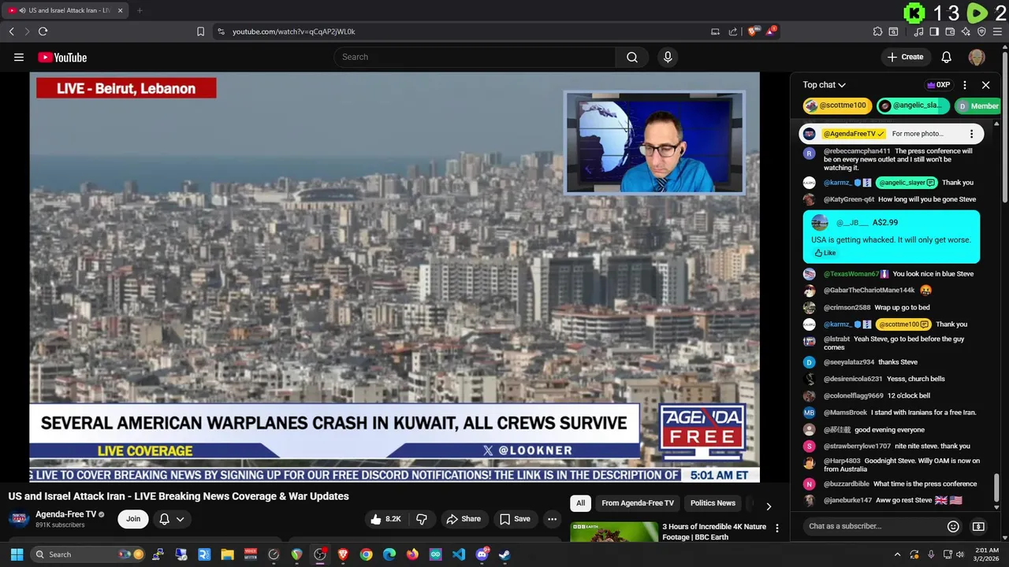The height and width of the screenshot is (567, 1009).
Task: Launch Firefox from the taskbar
Action: (412, 554)
